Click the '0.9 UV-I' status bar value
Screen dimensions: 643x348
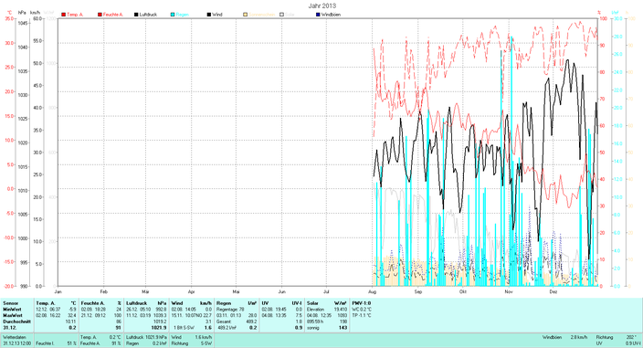(x=633, y=343)
